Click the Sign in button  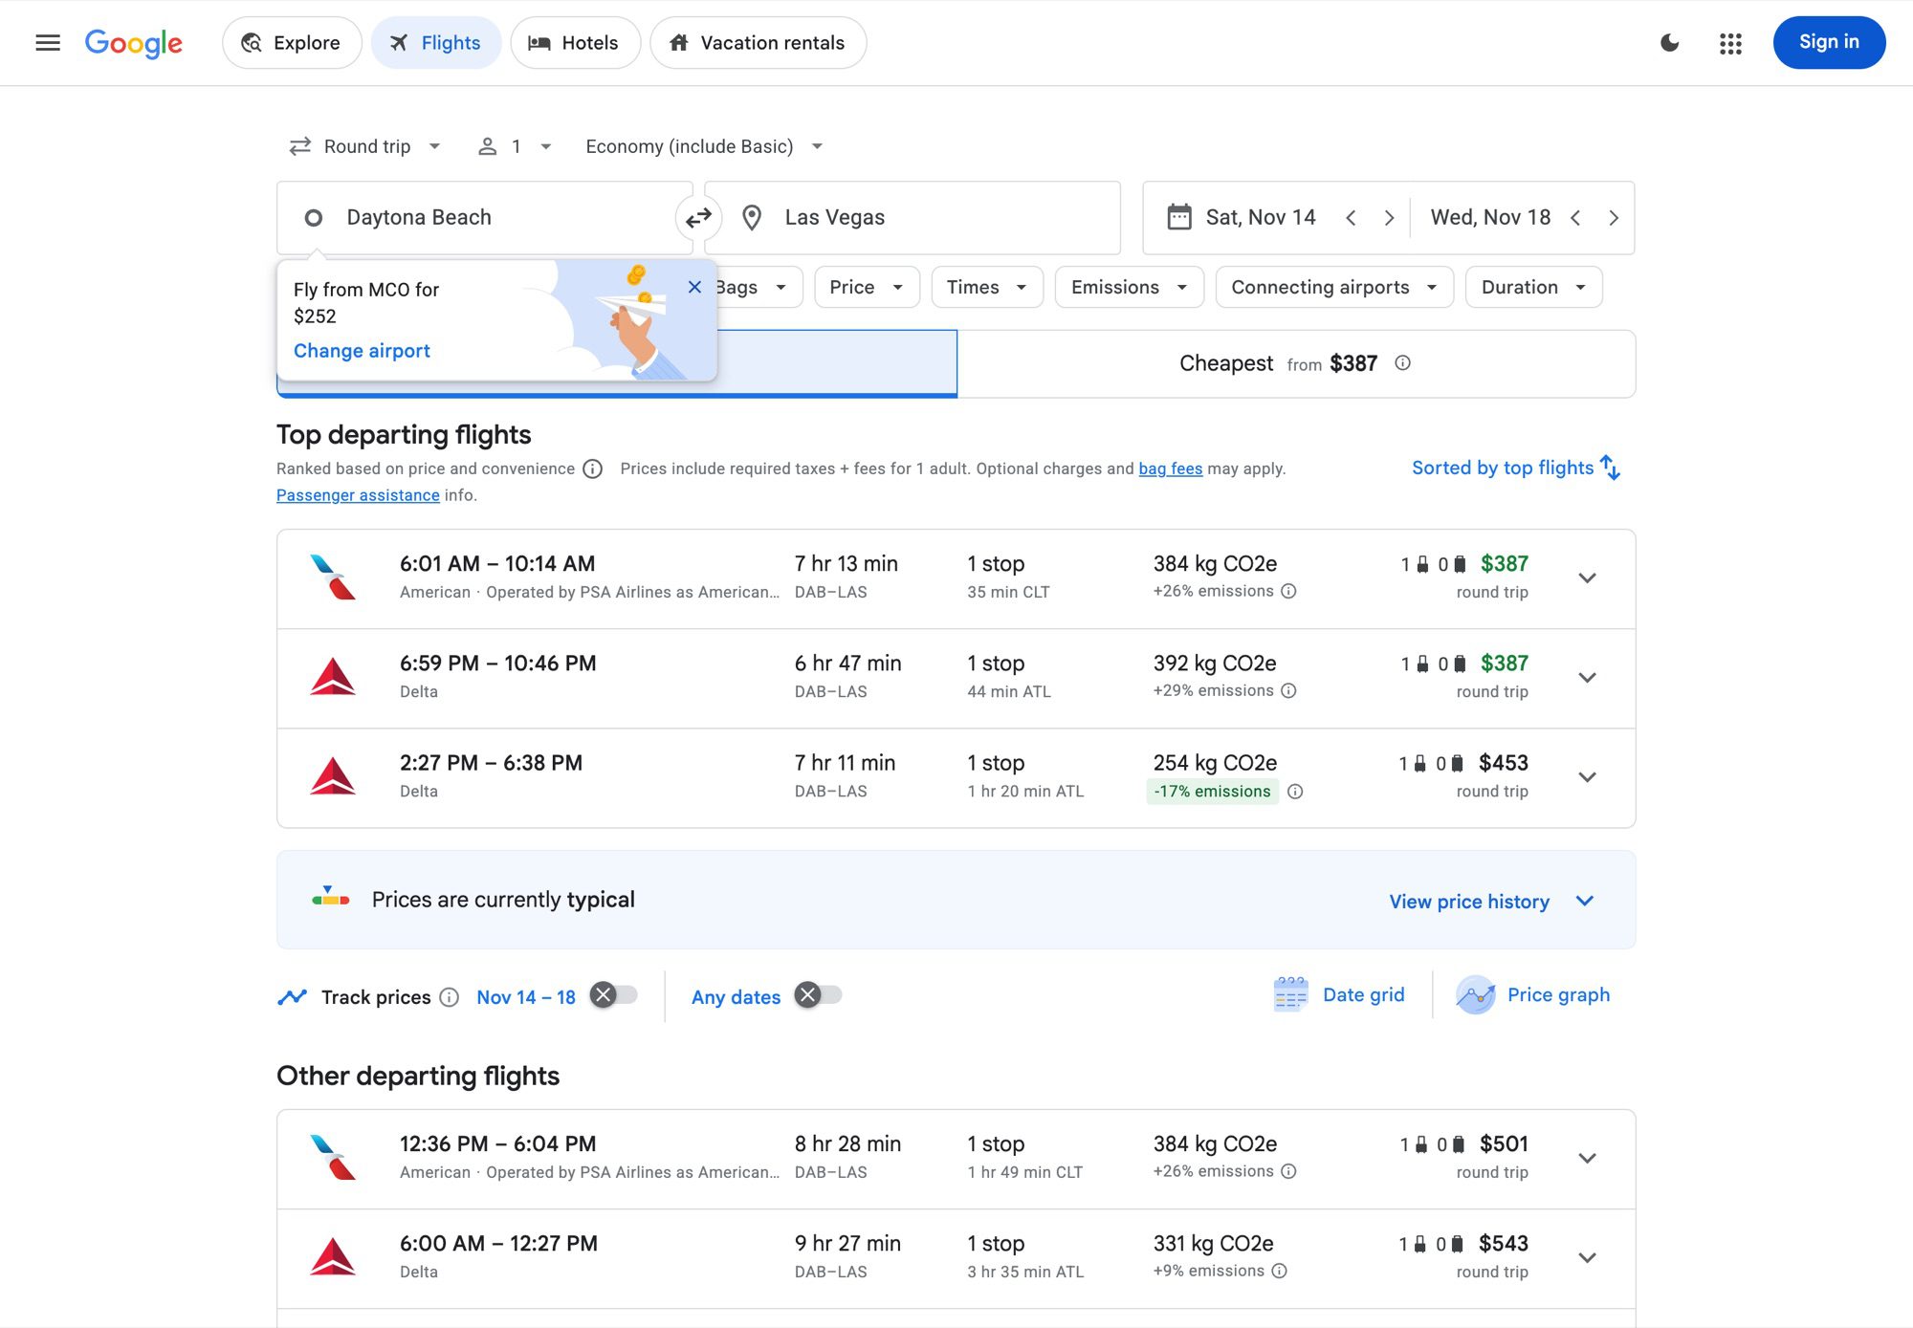coord(1829,43)
